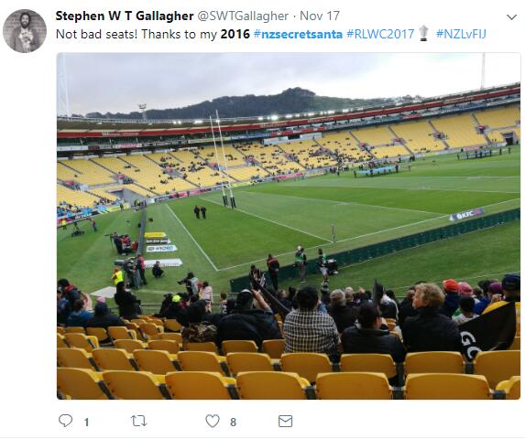Open the @SWTGallagher handle
Screen dimensions: 525x439
(x=243, y=16)
